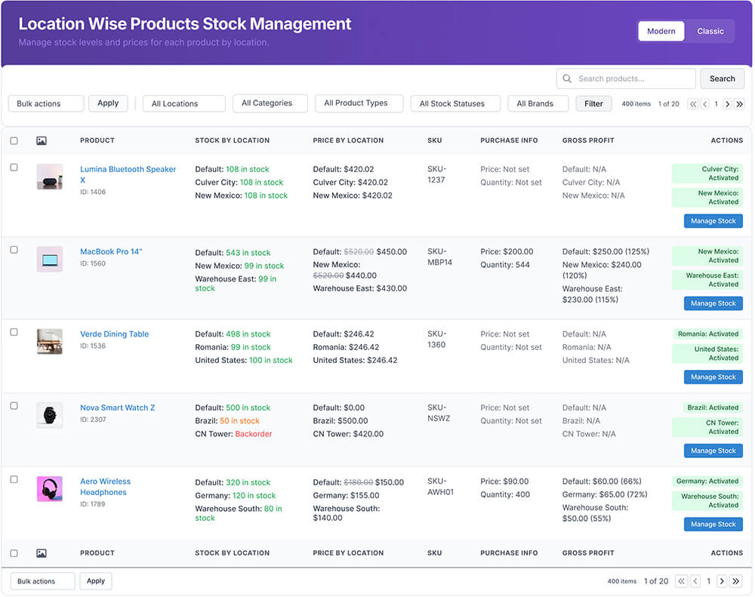Click next page arrow in bottom pagination
Image resolution: width=755 pixels, height=597 pixels.
pos(722,581)
